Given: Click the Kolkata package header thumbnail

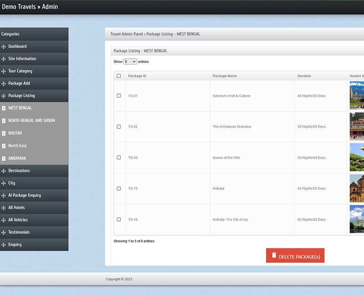Looking at the screenshot, I should [357, 188].
